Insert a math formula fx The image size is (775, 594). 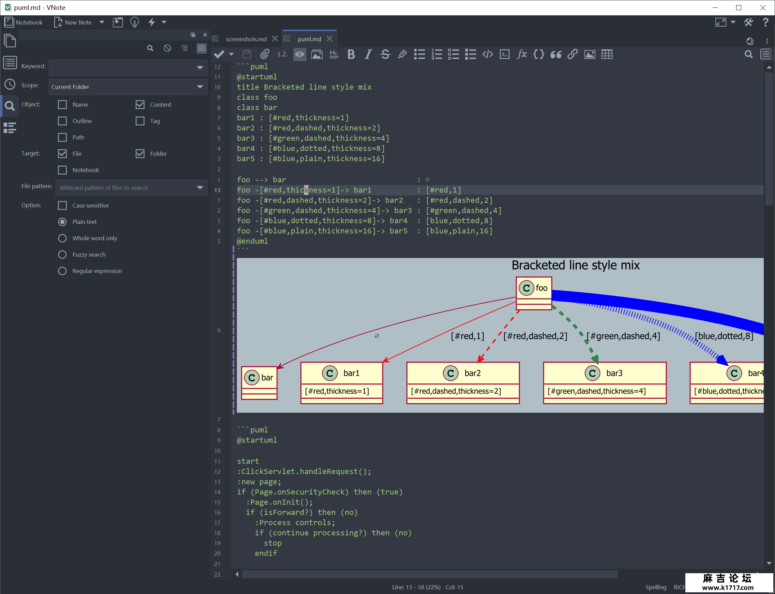pyautogui.click(x=522, y=55)
